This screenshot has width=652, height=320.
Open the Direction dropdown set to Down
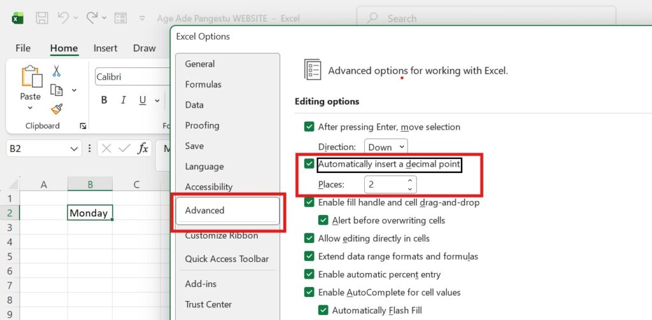[x=386, y=147]
